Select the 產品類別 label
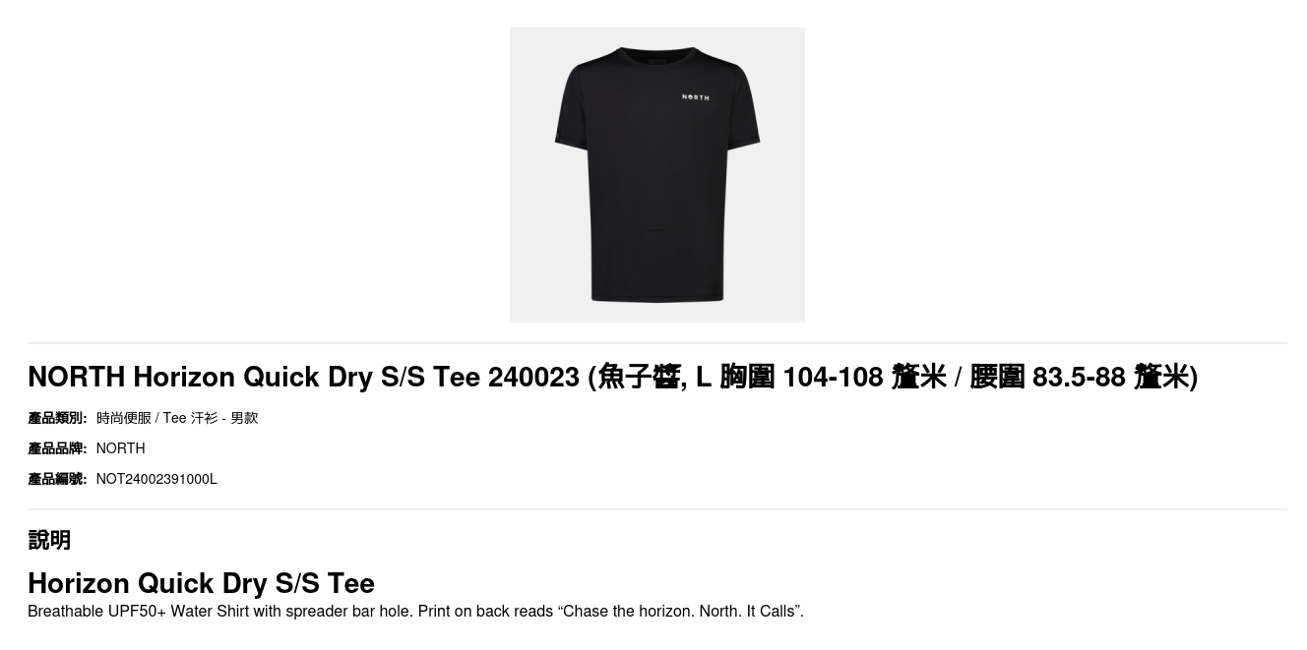The image size is (1307, 650). [57, 418]
